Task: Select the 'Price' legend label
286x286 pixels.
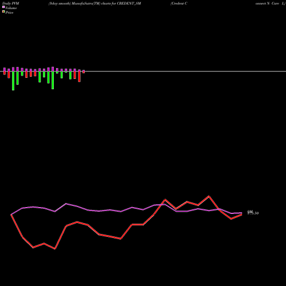Action: (9, 13)
